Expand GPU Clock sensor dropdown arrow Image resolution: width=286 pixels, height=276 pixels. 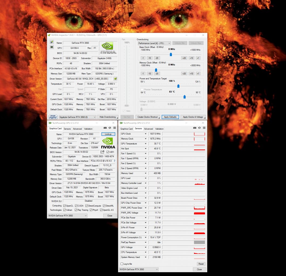pos(145,134)
